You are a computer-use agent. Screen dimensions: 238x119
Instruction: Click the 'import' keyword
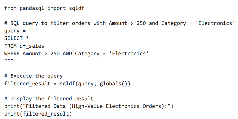click(56, 8)
